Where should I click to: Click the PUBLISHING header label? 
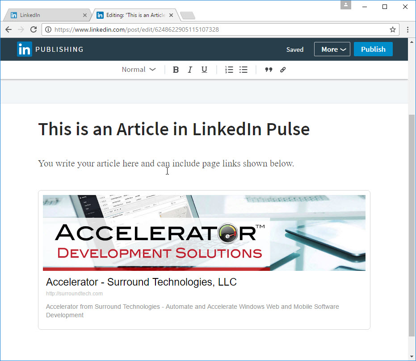click(59, 50)
